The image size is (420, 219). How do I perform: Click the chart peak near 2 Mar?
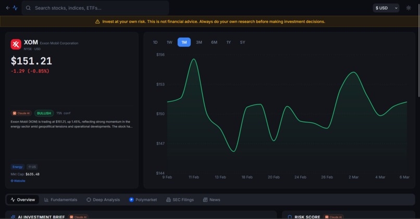pyautogui.click(x=354, y=72)
